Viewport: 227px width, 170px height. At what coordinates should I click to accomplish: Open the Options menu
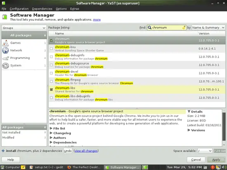(x=61, y=9)
